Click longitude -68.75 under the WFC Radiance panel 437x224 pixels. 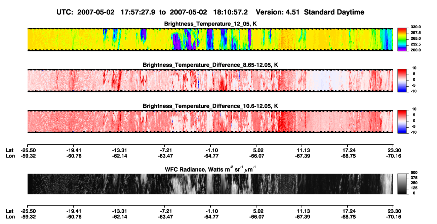[x=348, y=217]
